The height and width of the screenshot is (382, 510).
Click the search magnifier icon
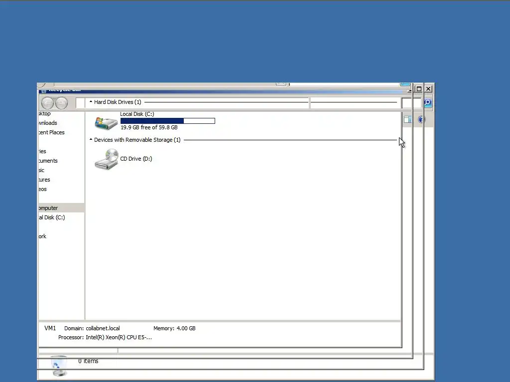[x=428, y=103]
